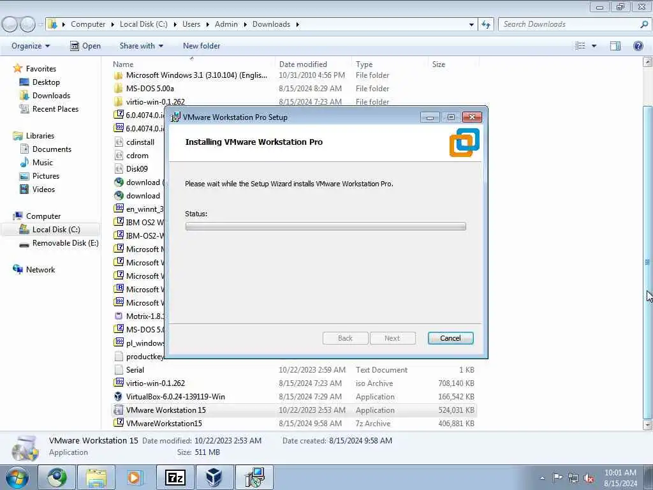Click the change view icon

tap(580, 46)
